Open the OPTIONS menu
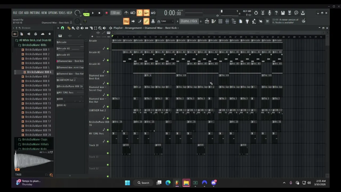Screen dimensions: 341x192 53,13
